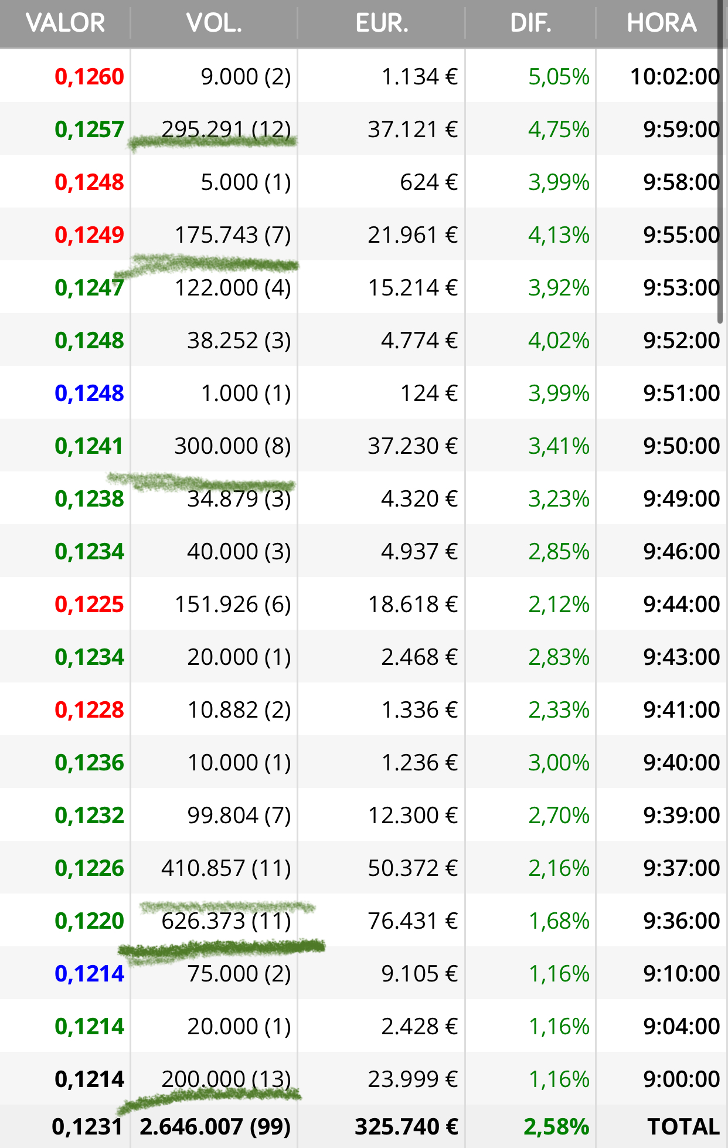Select the blue 0,1248 price value

click(89, 393)
